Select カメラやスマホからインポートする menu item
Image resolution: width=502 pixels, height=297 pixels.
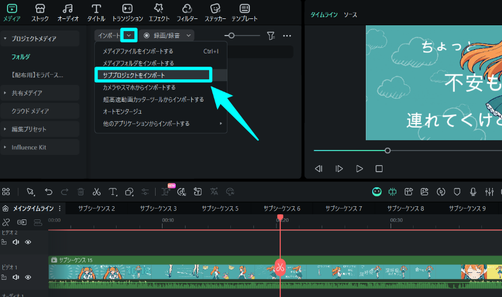click(161, 87)
